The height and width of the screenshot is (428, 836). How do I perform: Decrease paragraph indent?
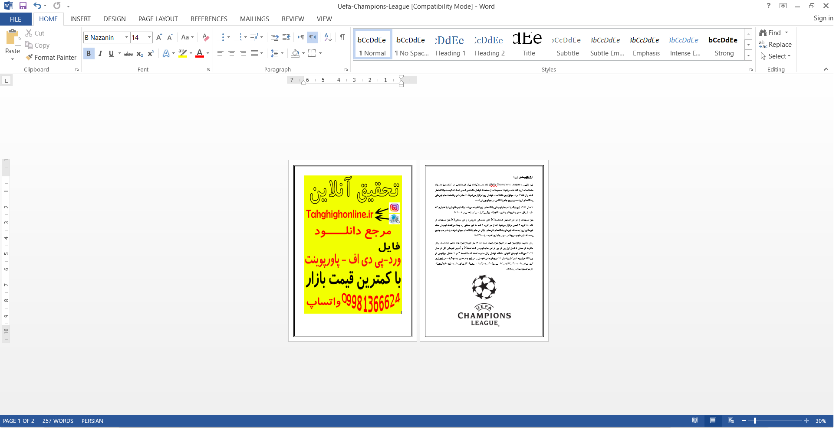(x=274, y=38)
